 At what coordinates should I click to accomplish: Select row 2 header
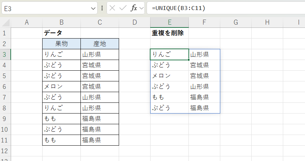coord(5,44)
